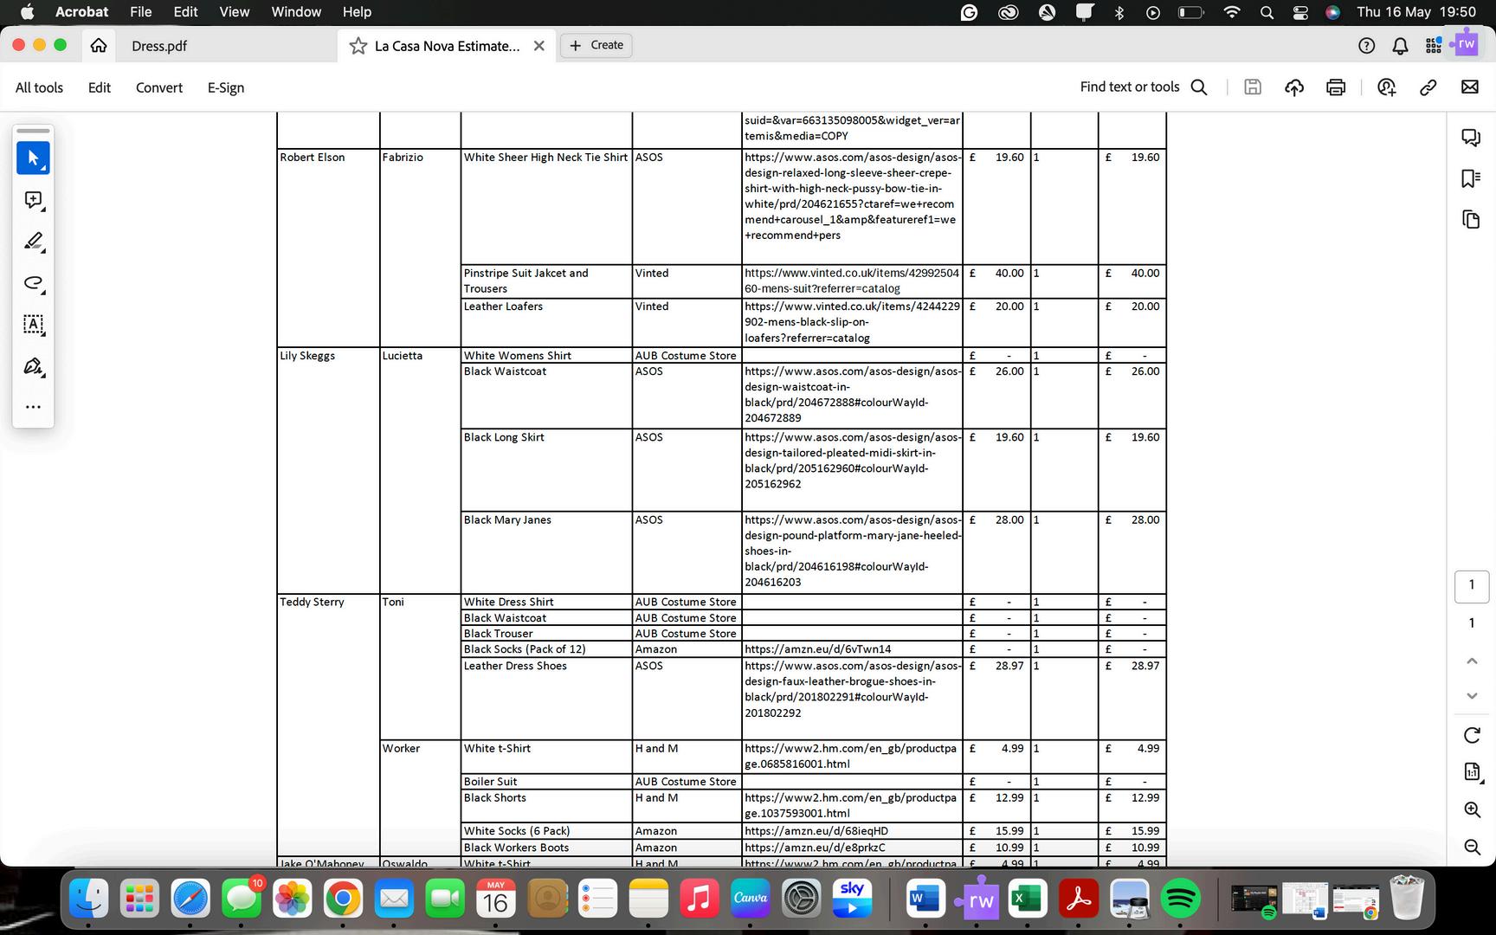Open the account profile avatar

point(1467,44)
